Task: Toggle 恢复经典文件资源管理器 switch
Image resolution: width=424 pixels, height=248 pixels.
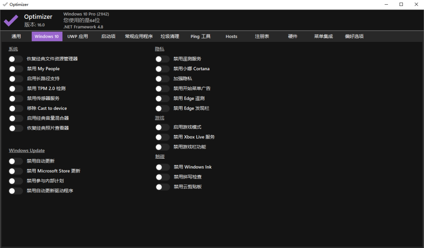Action: pos(15,59)
